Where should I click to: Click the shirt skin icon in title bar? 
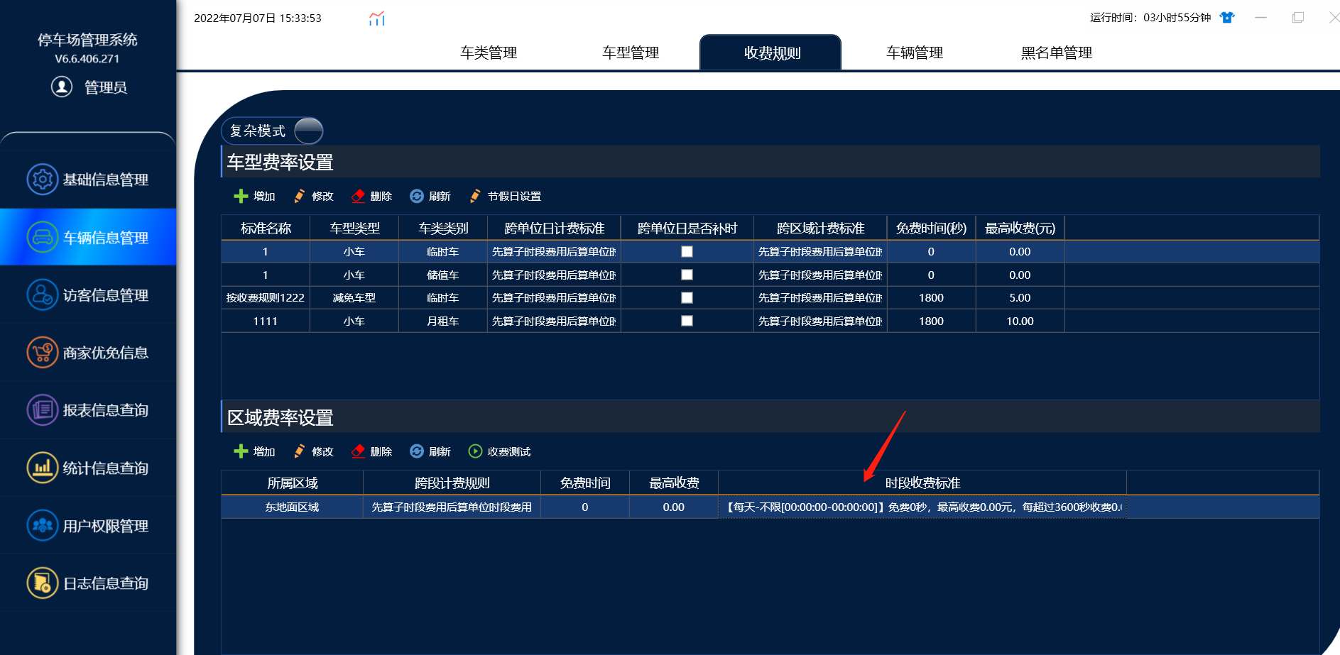1227,18
